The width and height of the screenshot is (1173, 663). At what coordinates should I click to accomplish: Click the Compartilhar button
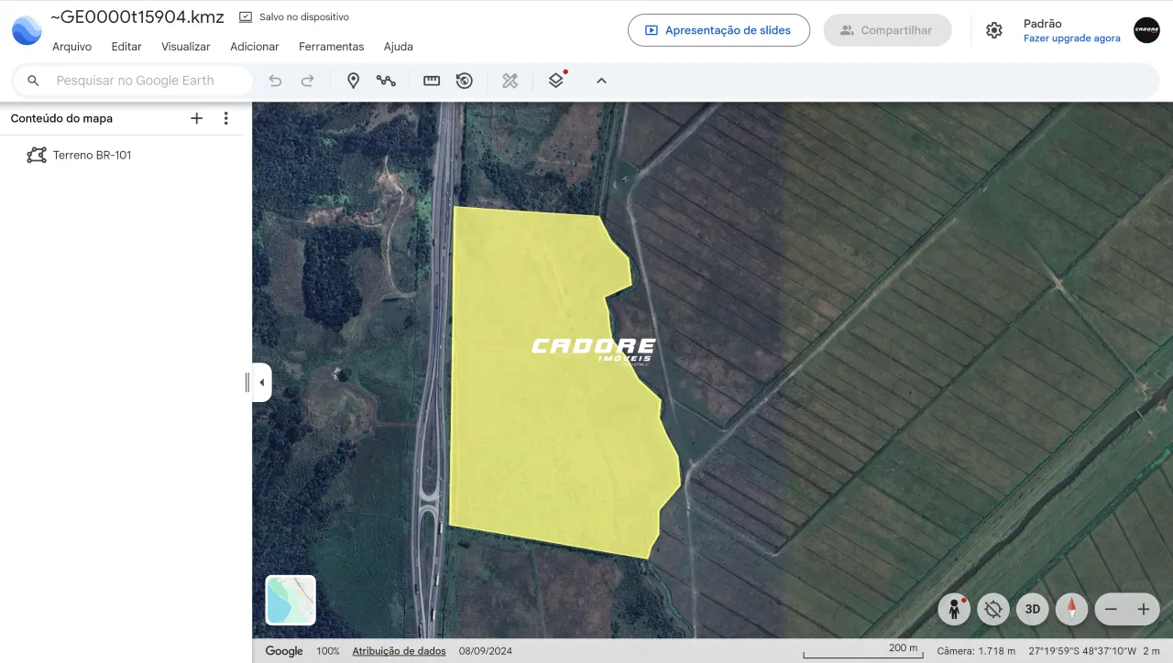pyautogui.click(x=887, y=30)
